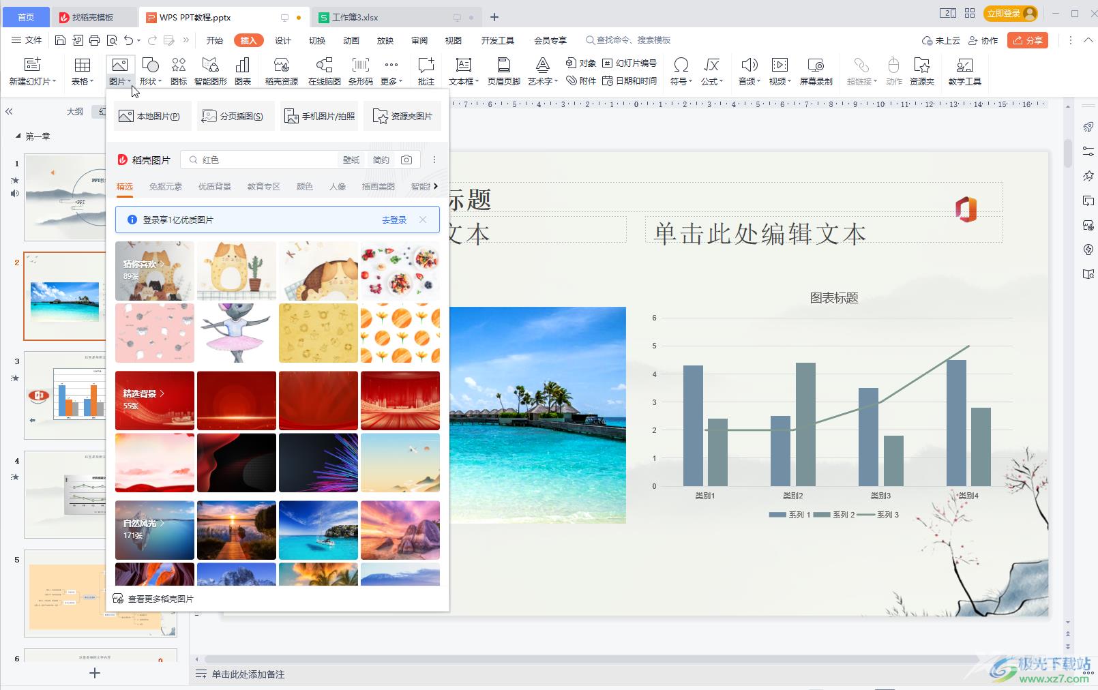This screenshot has width=1098, height=690.
Task: Insert a 图表 chart
Action: pyautogui.click(x=243, y=71)
